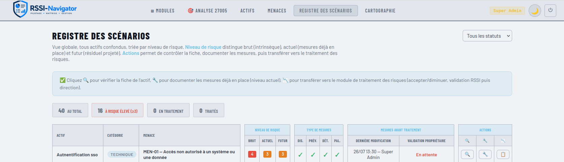564x162 pixels.
Task: Click En attente validation status
Action: 427,155
